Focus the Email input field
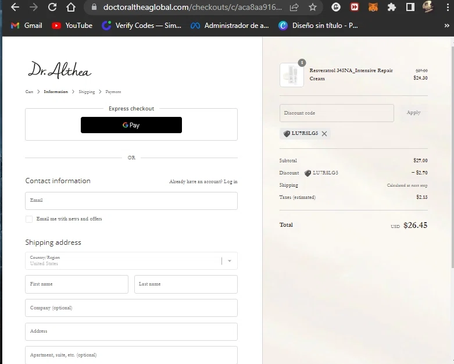The image size is (454, 364). tap(131, 201)
